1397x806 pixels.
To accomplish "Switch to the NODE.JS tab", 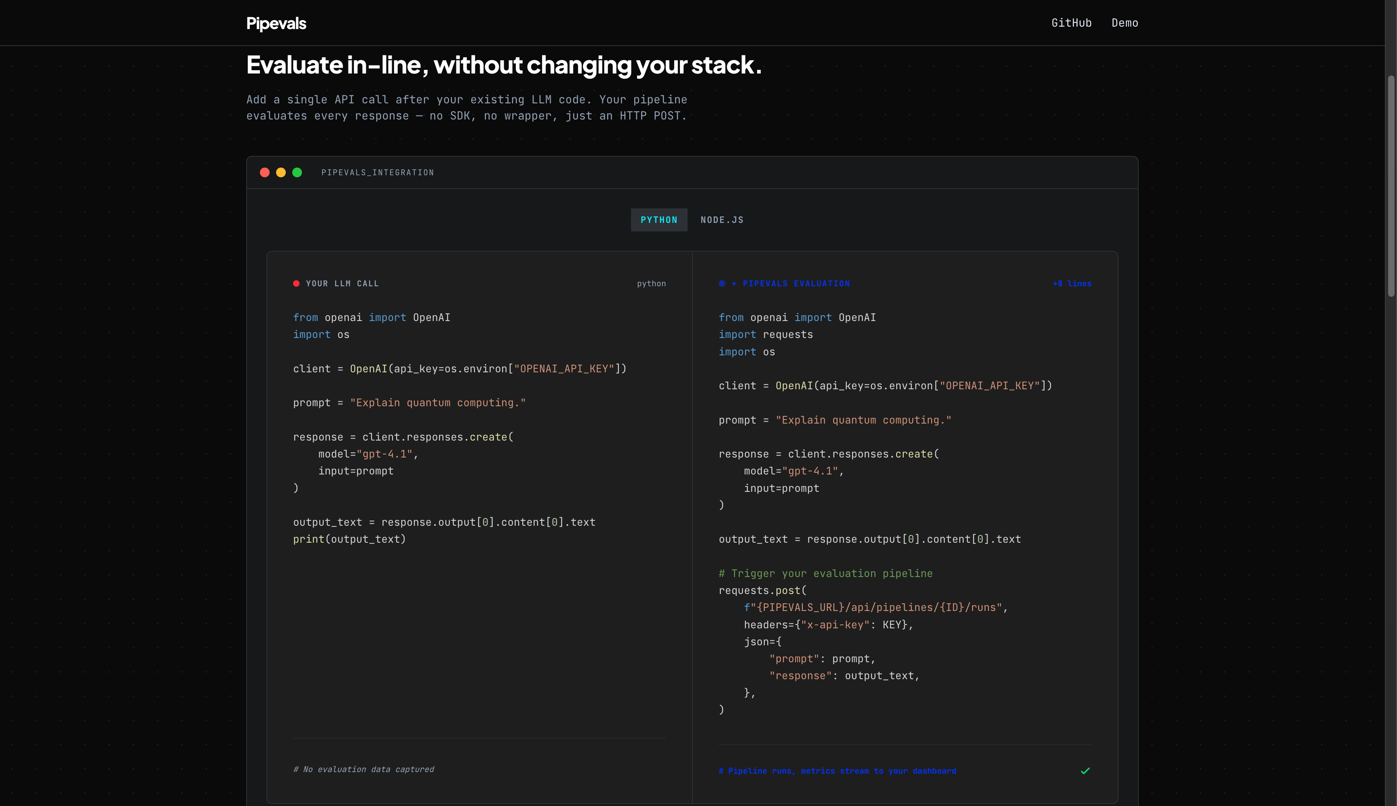I will pos(722,220).
